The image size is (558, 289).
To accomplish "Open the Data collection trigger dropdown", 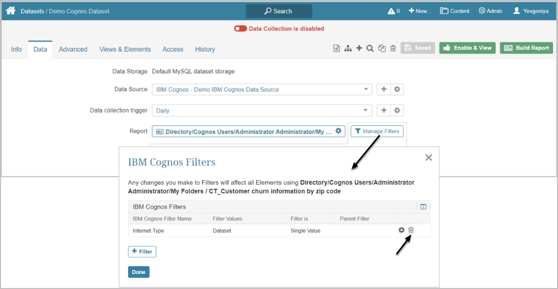I will [x=262, y=110].
